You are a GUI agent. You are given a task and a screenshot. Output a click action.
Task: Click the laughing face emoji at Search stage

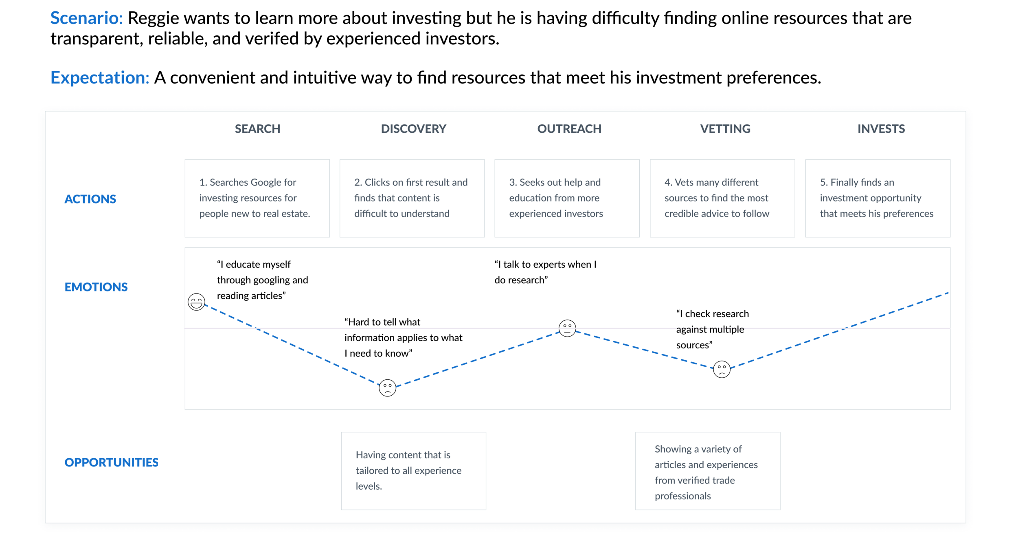click(196, 302)
